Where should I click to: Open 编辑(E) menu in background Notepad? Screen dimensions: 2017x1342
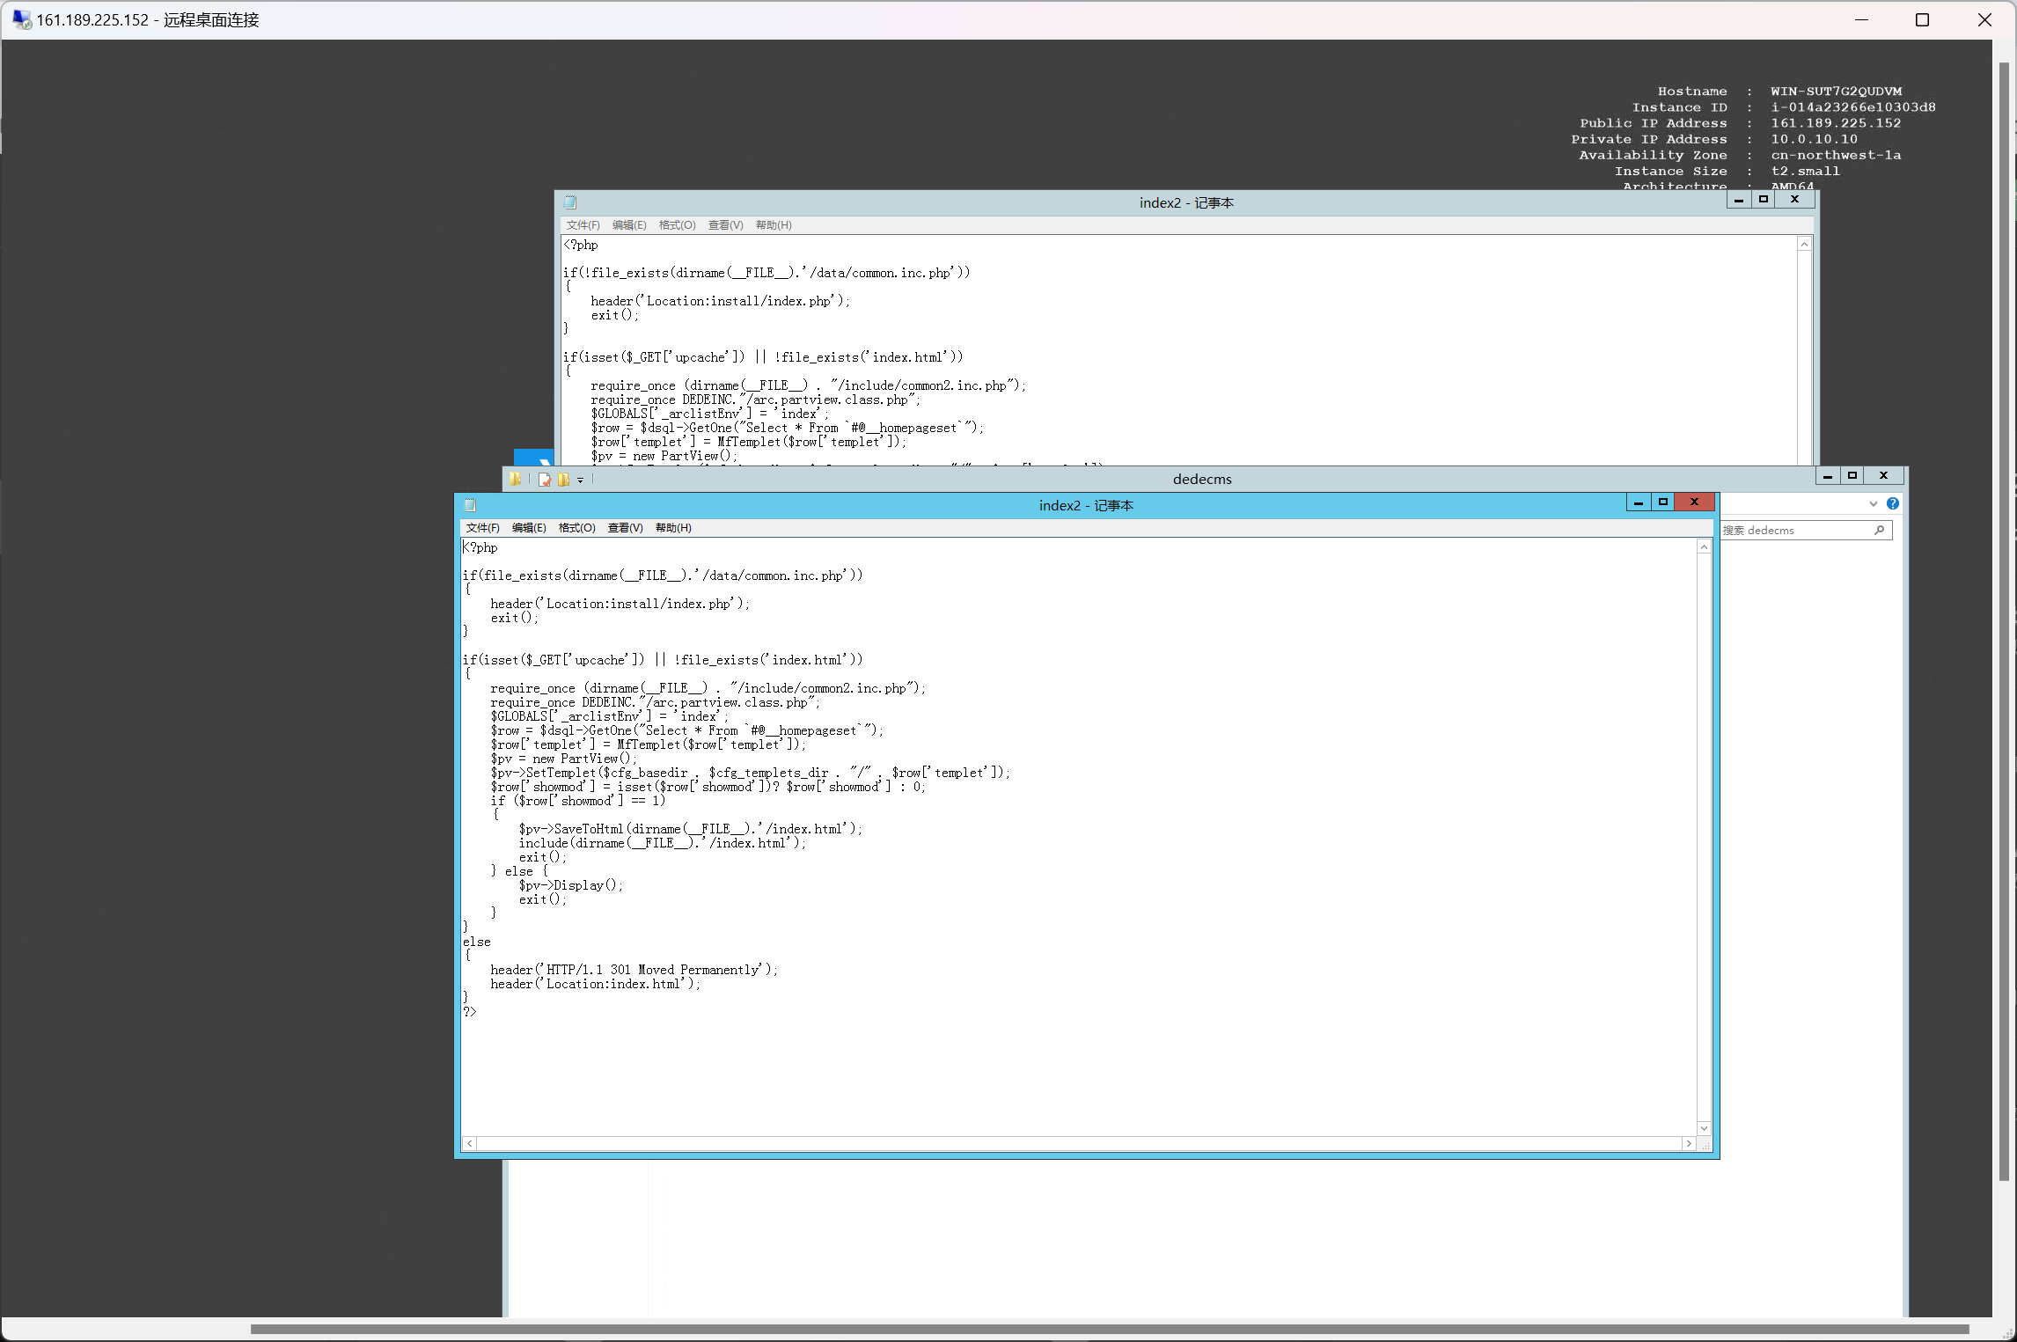point(629,225)
